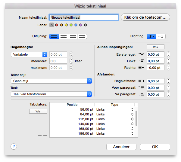Set right-to-left text direction

161,36
